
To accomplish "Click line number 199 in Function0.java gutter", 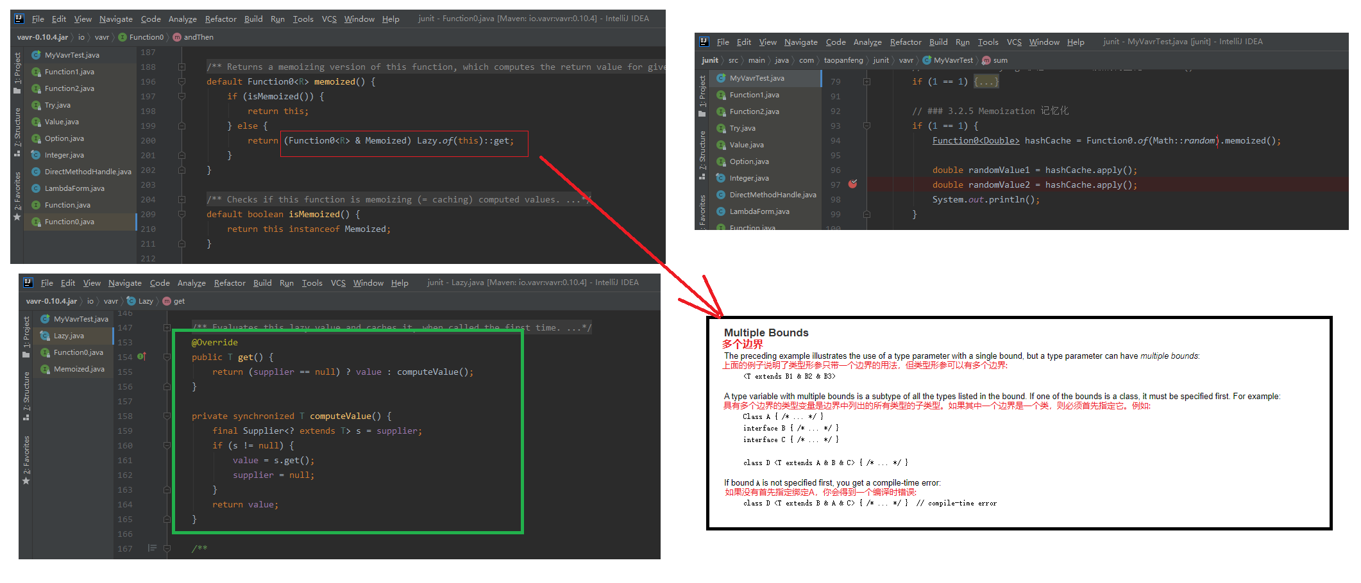I will [x=148, y=126].
